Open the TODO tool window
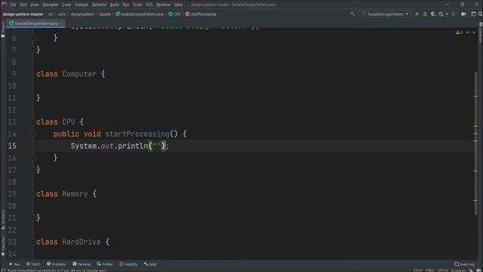Viewport: 483px width, 272px height. [33, 264]
